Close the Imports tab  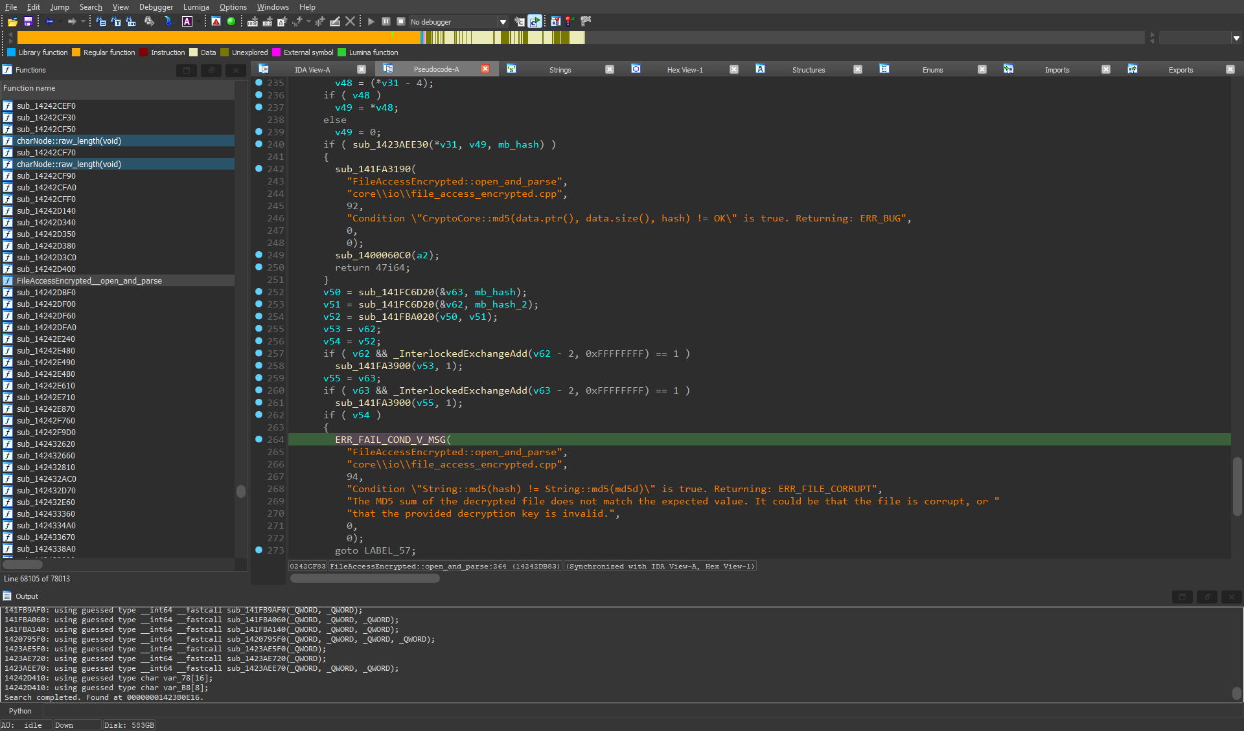coord(1106,69)
